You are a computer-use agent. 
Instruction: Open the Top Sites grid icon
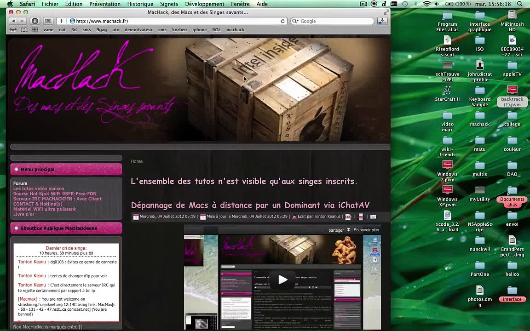pos(35,30)
